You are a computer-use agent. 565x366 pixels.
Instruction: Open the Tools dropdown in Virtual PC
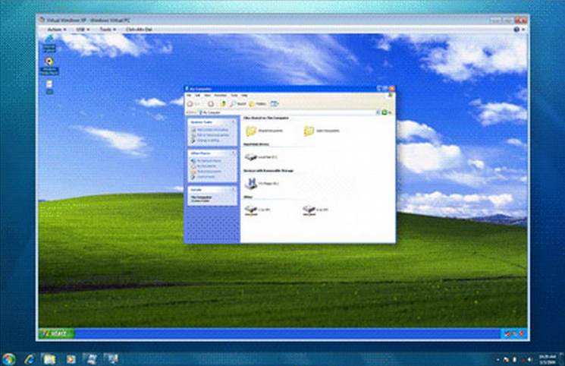point(108,30)
